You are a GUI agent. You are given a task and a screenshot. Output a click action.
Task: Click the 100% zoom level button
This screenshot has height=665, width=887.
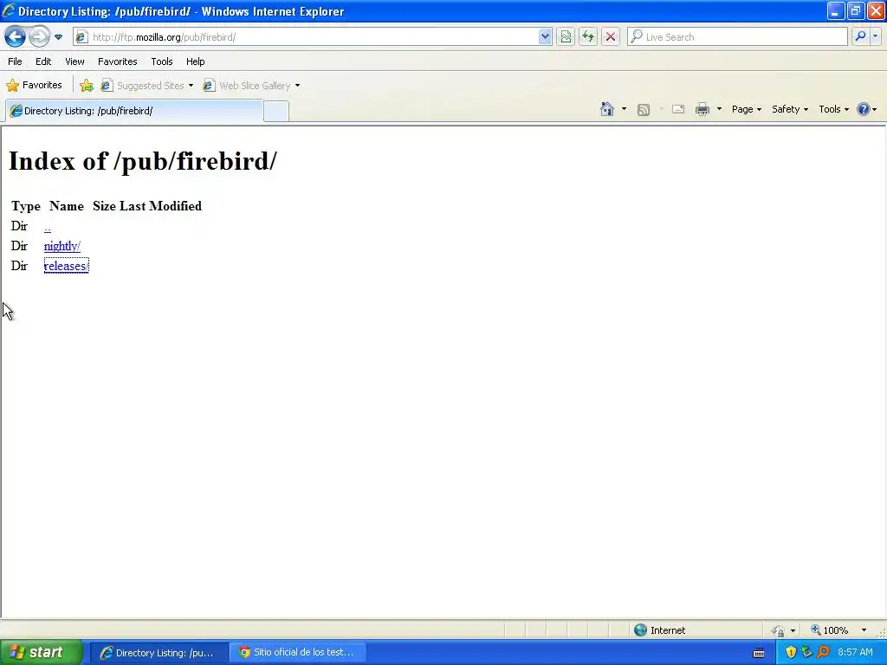(x=829, y=630)
